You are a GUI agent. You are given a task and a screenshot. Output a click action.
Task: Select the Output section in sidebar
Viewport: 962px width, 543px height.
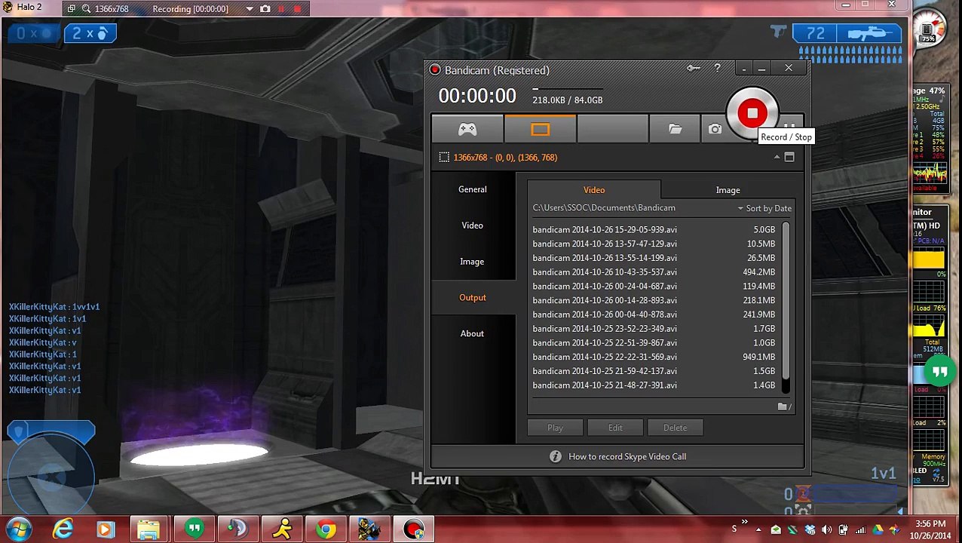(x=473, y=297)
